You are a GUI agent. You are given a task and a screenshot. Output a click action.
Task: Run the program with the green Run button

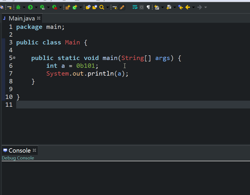(x=30, y=7)
